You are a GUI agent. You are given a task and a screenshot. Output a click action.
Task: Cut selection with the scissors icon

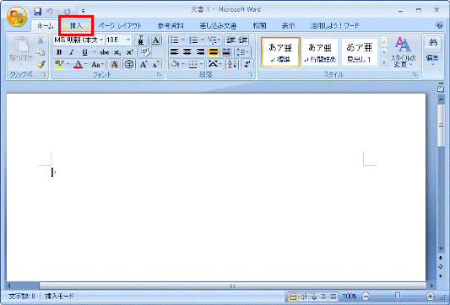[41, 40]
